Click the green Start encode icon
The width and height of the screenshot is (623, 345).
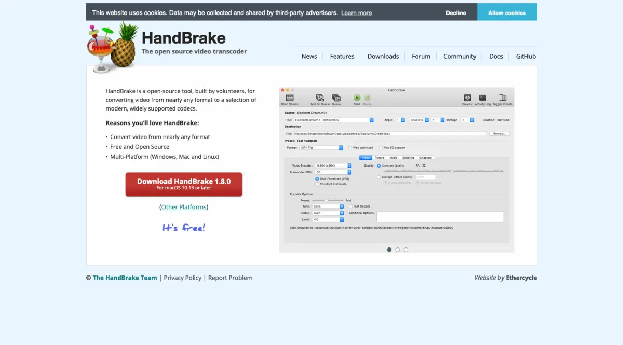pyautogui.click(x=357, y=98)
